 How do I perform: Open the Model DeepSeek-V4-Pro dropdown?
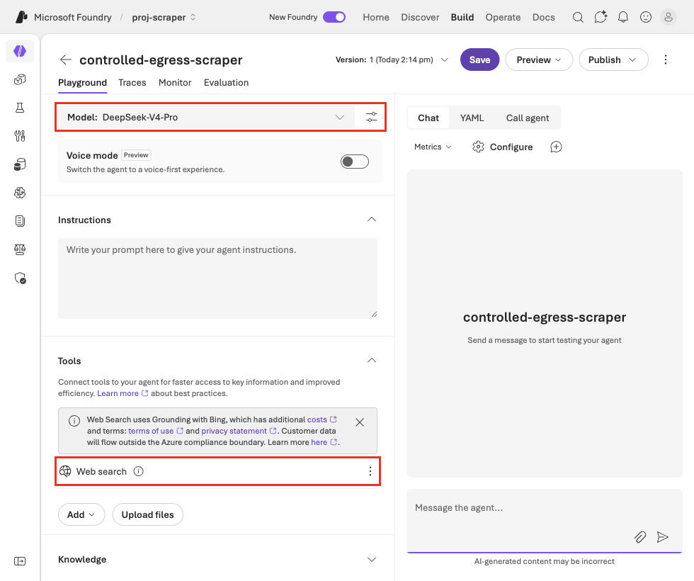click(x=206, y=118)
